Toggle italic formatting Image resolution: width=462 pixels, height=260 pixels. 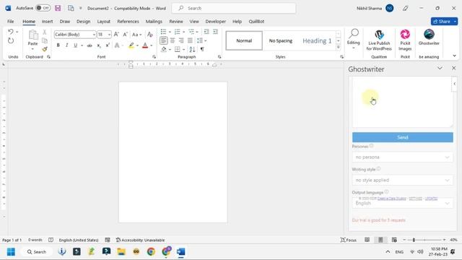pos(67,45)
